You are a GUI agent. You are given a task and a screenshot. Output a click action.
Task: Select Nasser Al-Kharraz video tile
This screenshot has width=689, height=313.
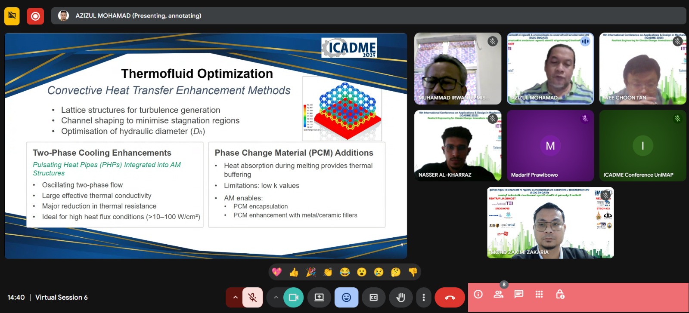[457, 145]
